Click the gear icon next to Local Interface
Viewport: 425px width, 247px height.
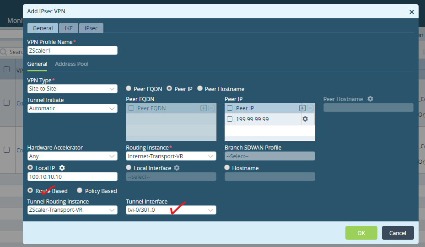pos(177,168)
